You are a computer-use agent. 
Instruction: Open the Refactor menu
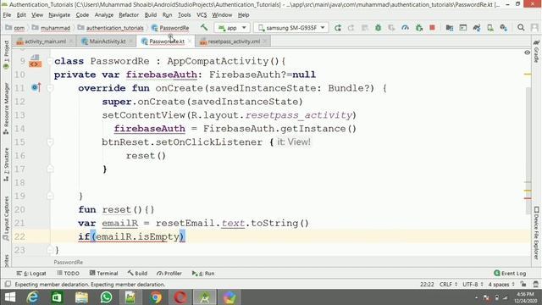click(129, 15)
